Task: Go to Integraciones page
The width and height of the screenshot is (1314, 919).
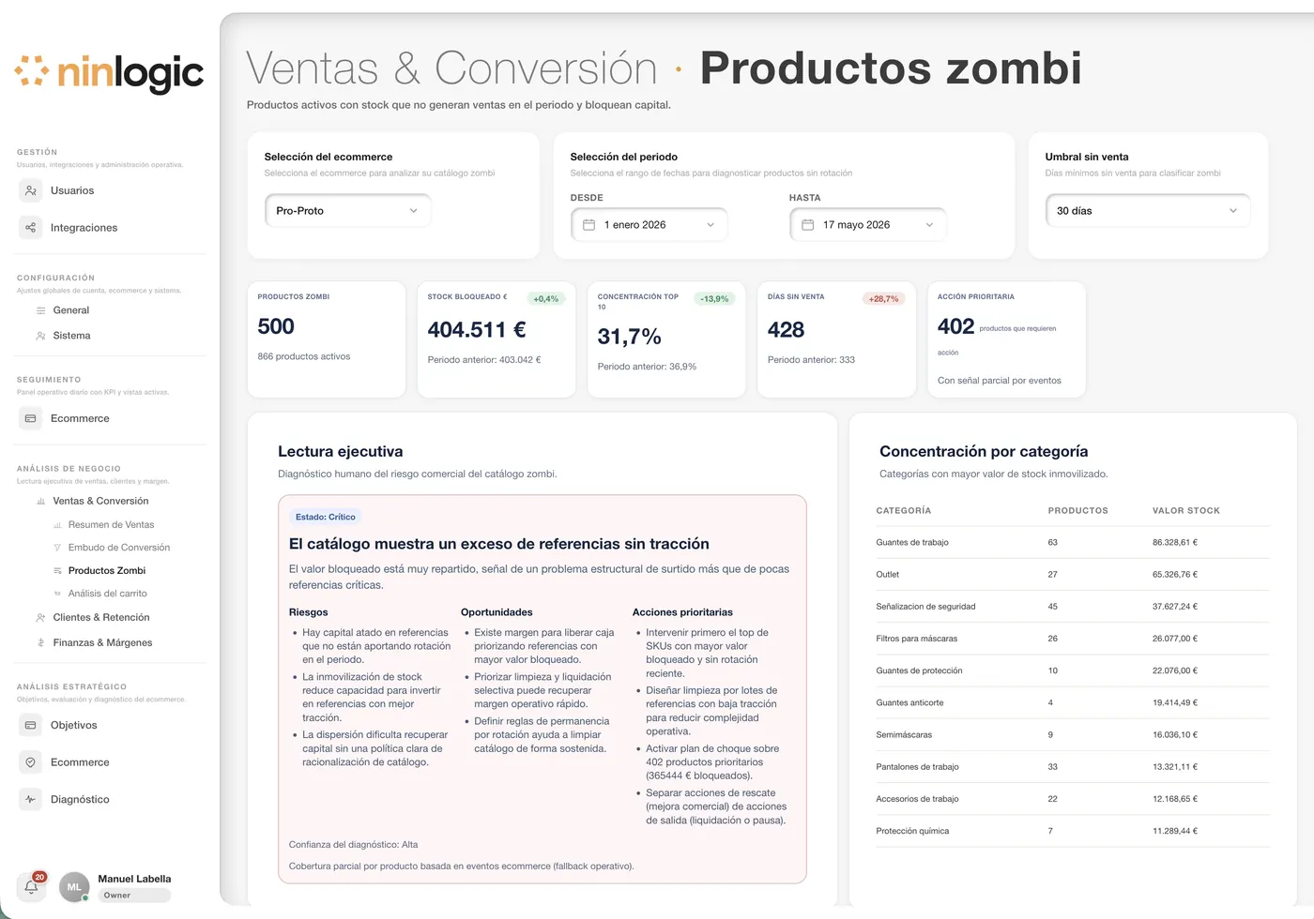Action: (84, 228)
